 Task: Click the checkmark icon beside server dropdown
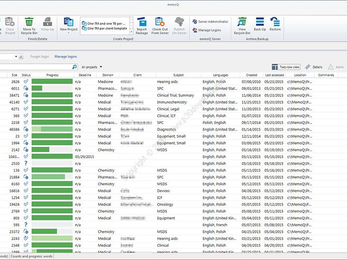click(x=21, y=57)
